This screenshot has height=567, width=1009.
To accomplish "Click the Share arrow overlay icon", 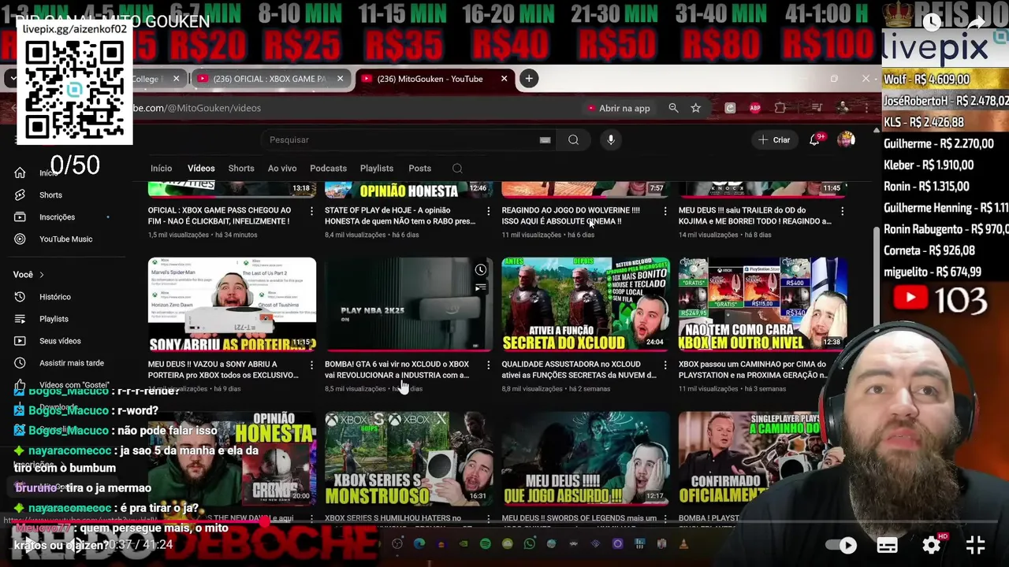I will click(x=977, y=23).
